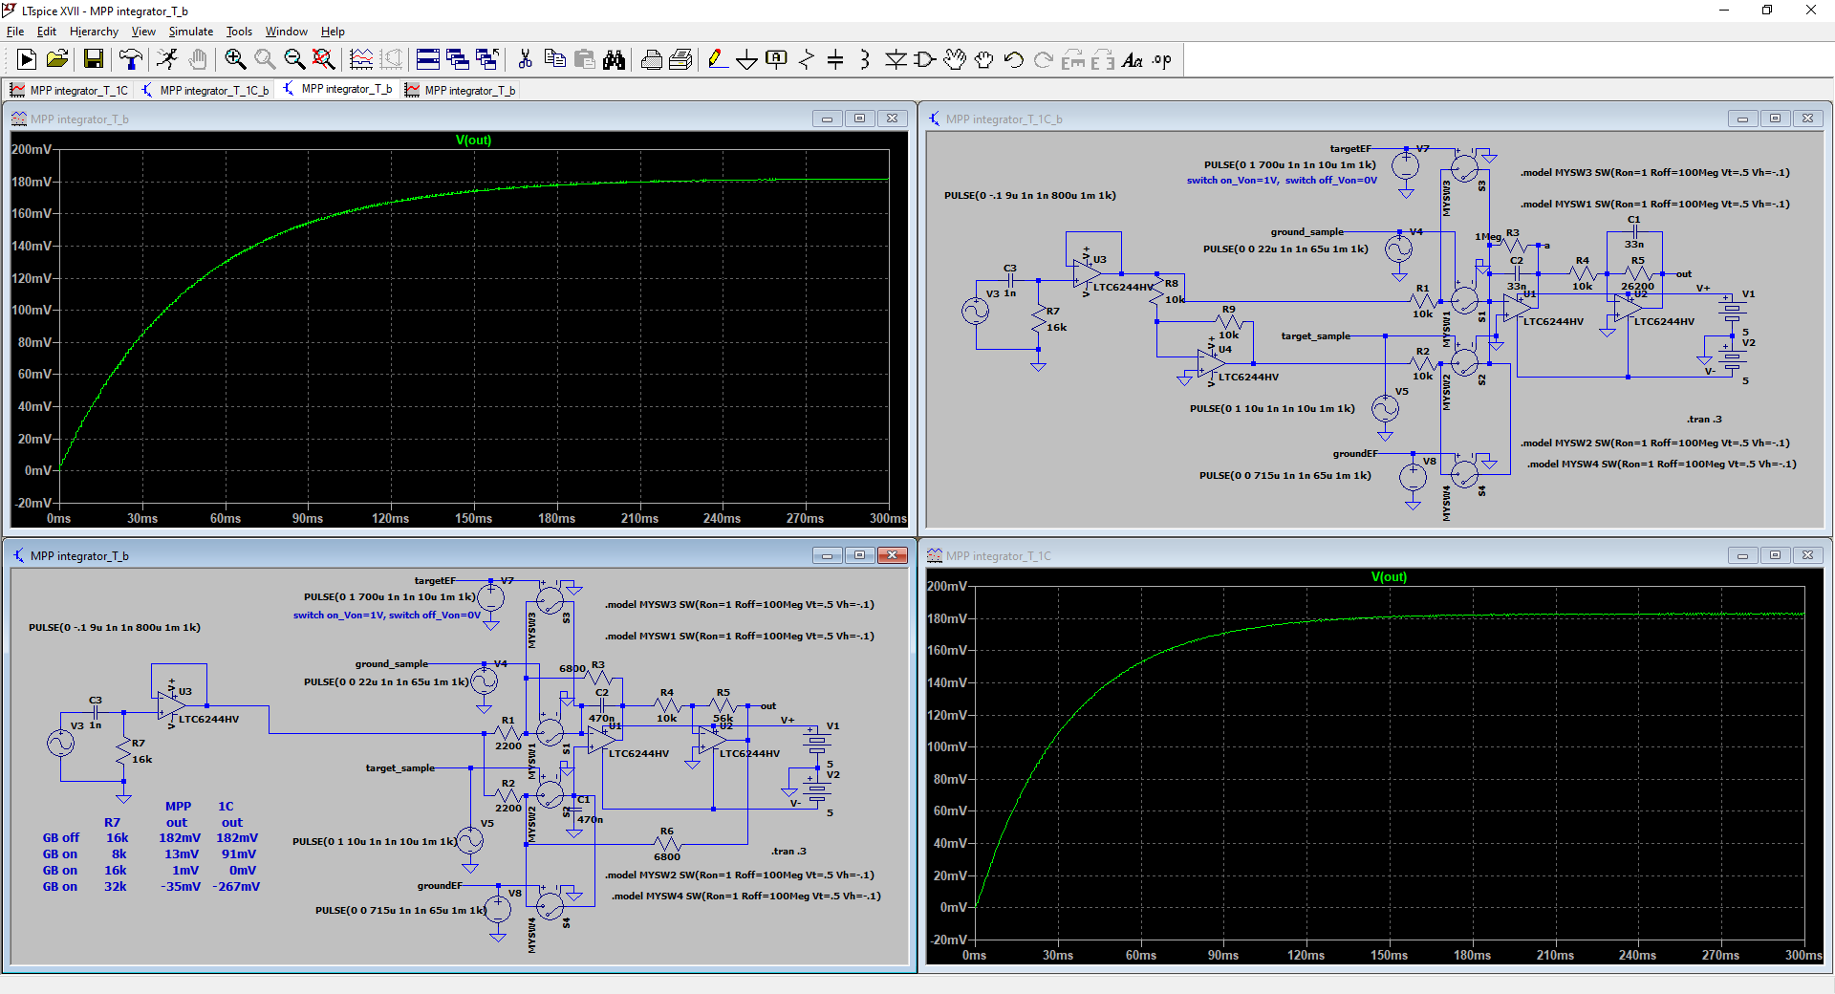Click the Zoom to Fit icon
The width and height of the screenshot is (1835, 994).
[324, 60]
